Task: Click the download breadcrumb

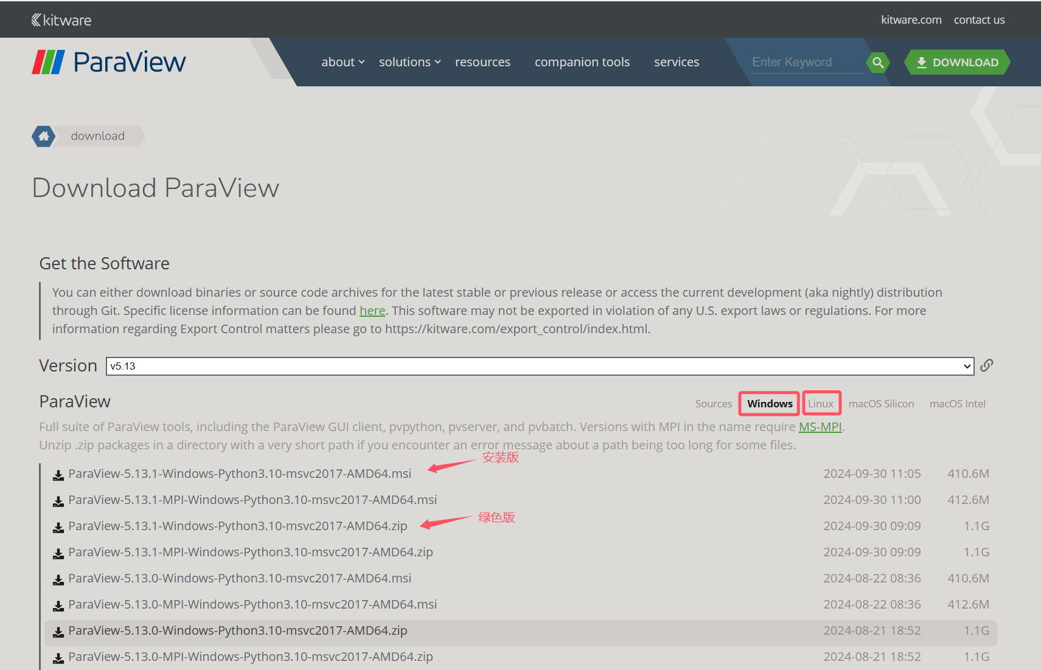Action: coord(98,136)
